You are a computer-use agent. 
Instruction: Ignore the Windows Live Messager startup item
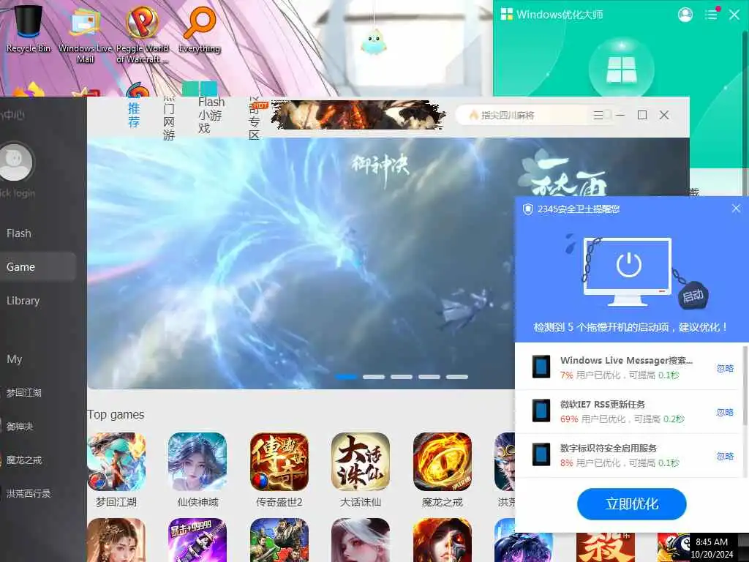(725, 368)
